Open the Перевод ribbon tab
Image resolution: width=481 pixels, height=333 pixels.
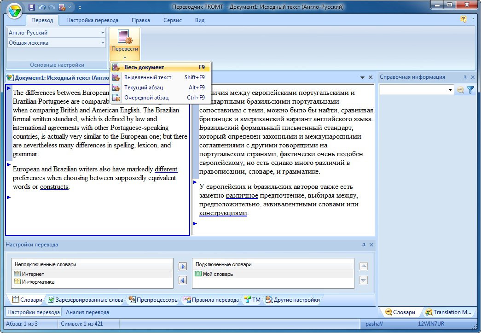click(x=42, y=20)
